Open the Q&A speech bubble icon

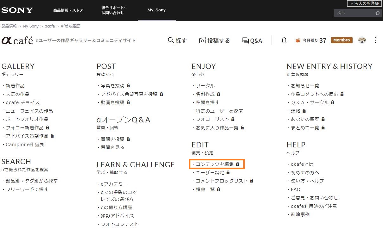tap(246, 40)
